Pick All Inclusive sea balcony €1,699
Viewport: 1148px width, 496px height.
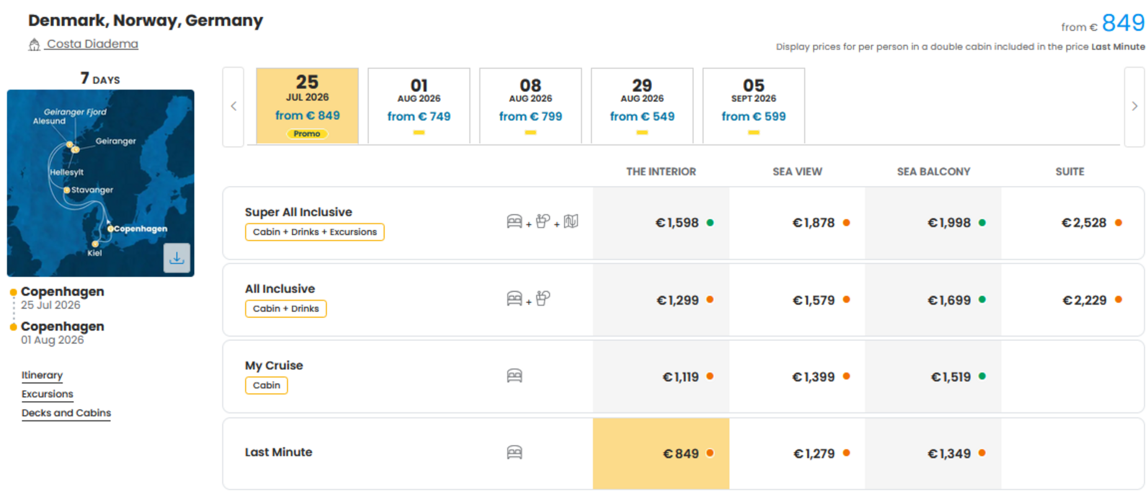(933, 300)
